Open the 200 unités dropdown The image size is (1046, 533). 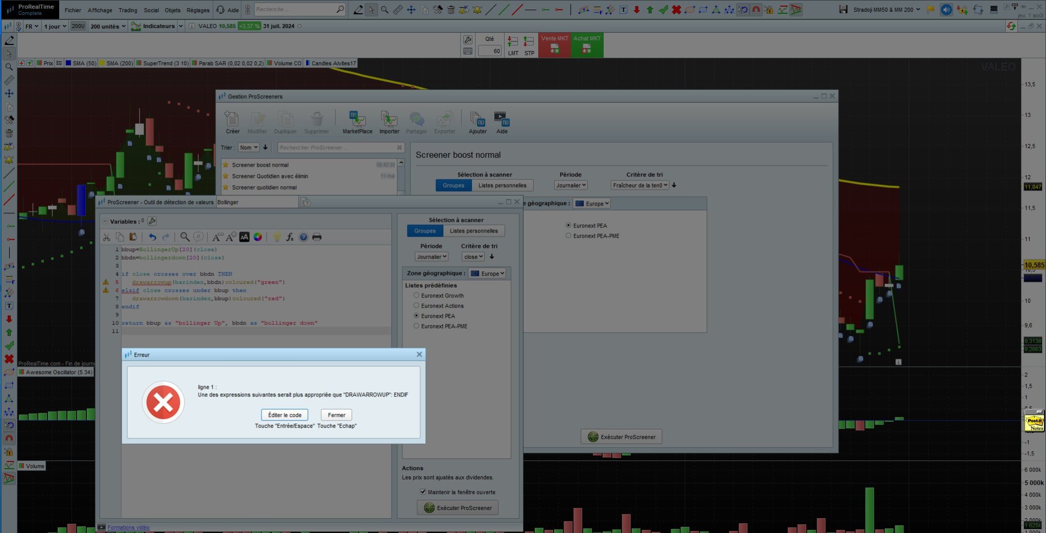108,26
